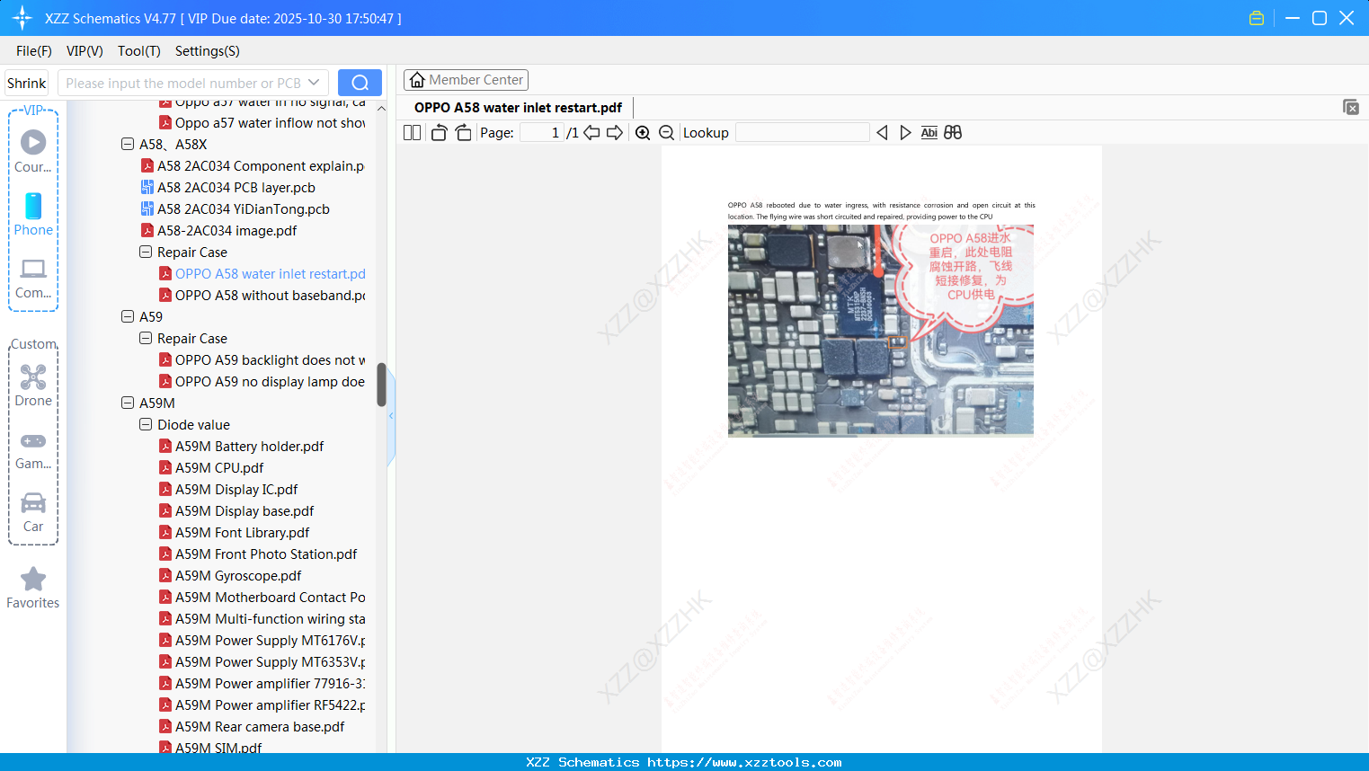The width and height of the screenshot is (1369, 771).
Task: Click the www.xzztools.com link in status bar
Action: pos(744,762)
